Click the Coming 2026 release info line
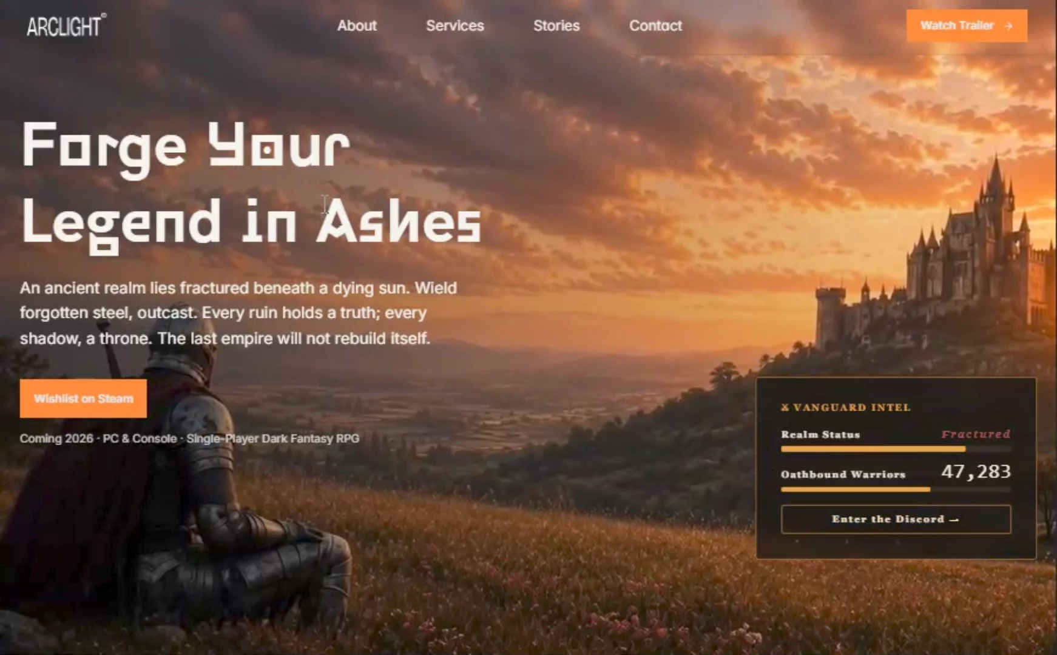Viewport: 1057px width, 655px height. coord(189,438)
